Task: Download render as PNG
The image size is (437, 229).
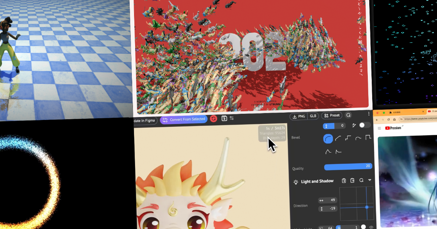Action: point(299,116)
